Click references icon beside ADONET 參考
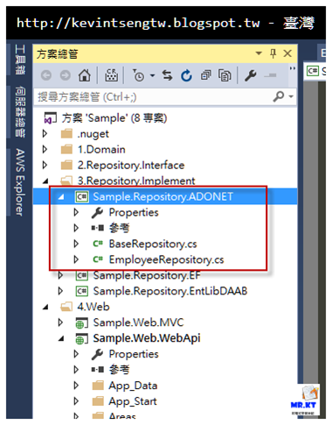 click(97, 228)
